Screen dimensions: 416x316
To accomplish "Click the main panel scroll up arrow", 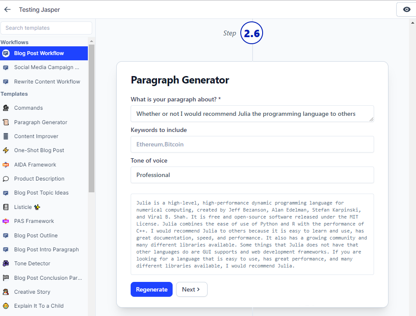I will click(413, 23).
